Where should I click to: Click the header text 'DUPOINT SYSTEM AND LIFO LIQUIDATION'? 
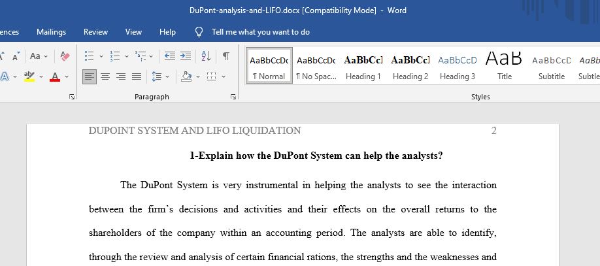point(195,131)
